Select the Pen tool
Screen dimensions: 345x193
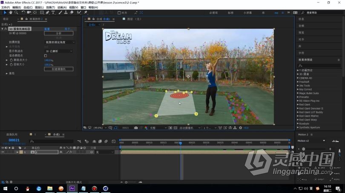tap(48, 13)
